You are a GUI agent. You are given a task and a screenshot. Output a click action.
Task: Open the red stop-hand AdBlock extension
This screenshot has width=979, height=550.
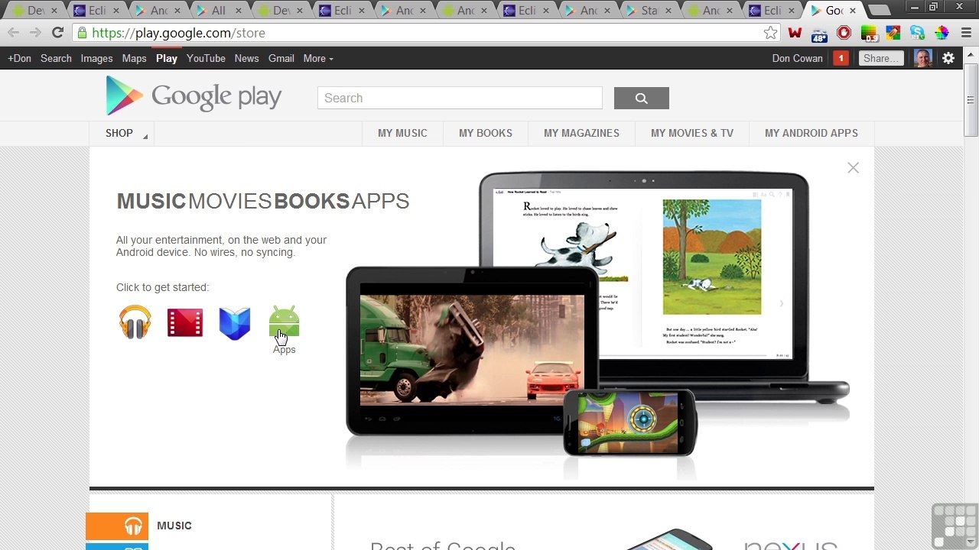pos(844,33)
